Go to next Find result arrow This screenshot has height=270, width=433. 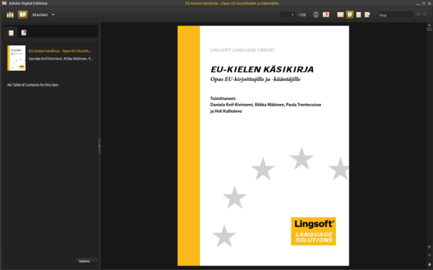tap(424, 14)
